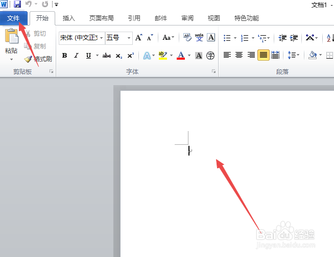Image resolution: width=334 pixels, height=257 pixels.
Task: Open the font size combo box 五号
Action: pos(119,38)
